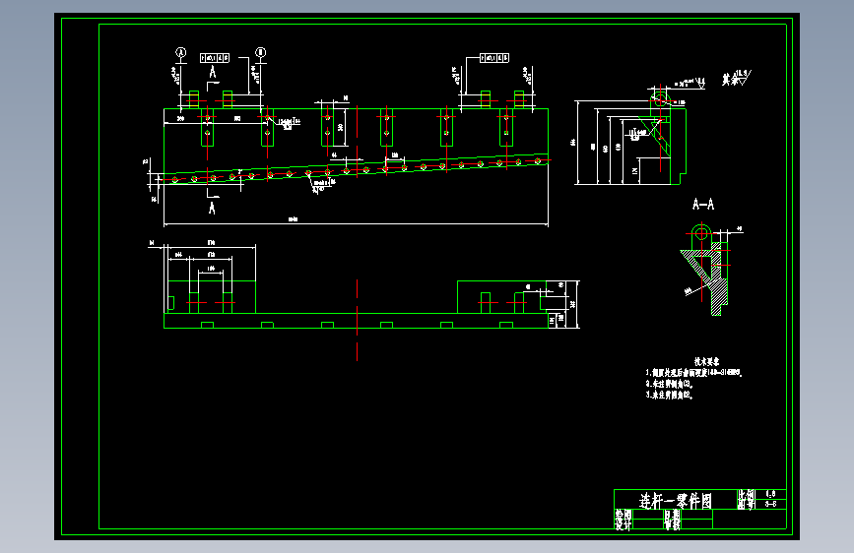Select the 绘图 cell in title block
This screenshot has width=854, height=553.
click(x=624, y=515)
